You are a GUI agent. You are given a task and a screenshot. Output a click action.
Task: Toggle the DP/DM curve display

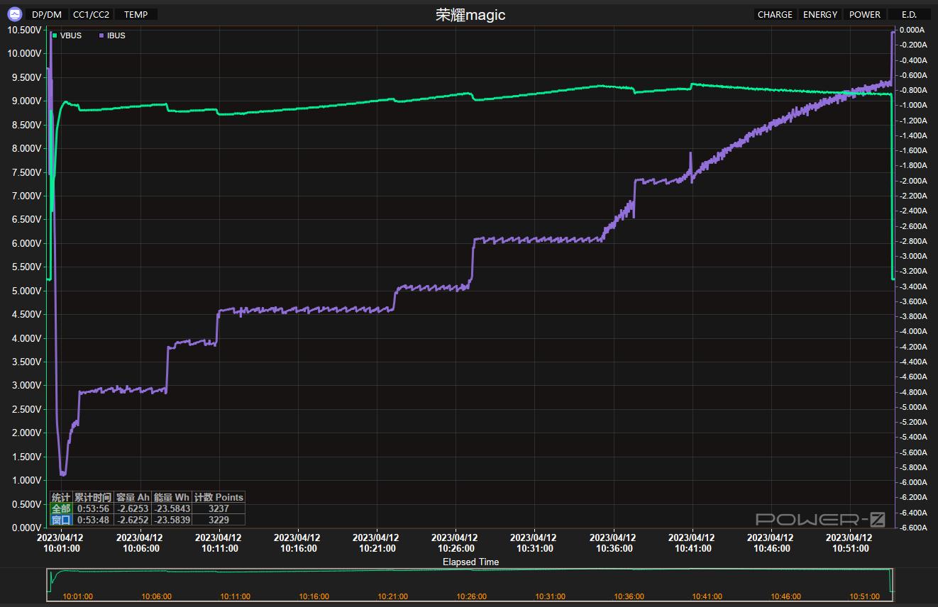click(47, 14)
